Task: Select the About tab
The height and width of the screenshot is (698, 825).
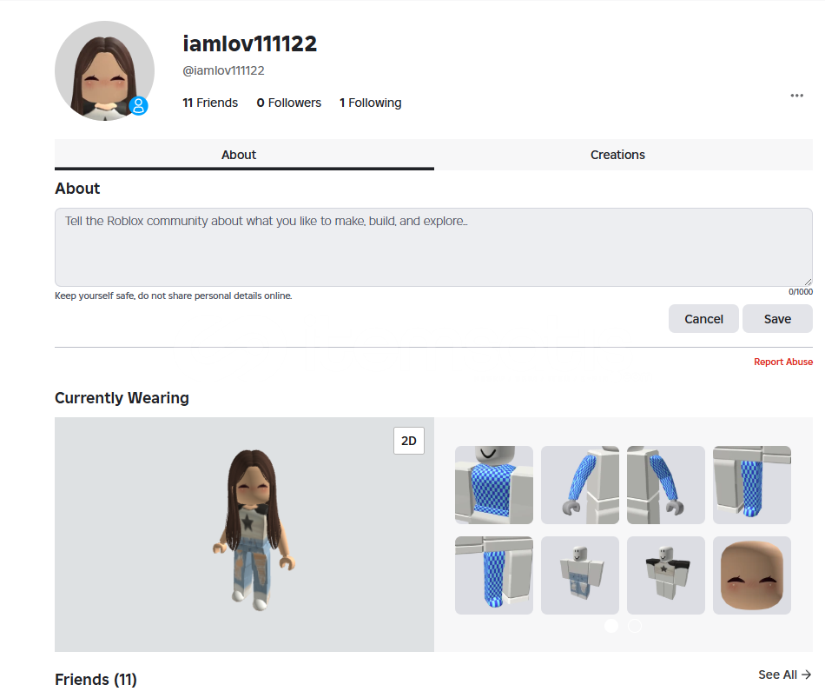Action: [x=239, y=155]
